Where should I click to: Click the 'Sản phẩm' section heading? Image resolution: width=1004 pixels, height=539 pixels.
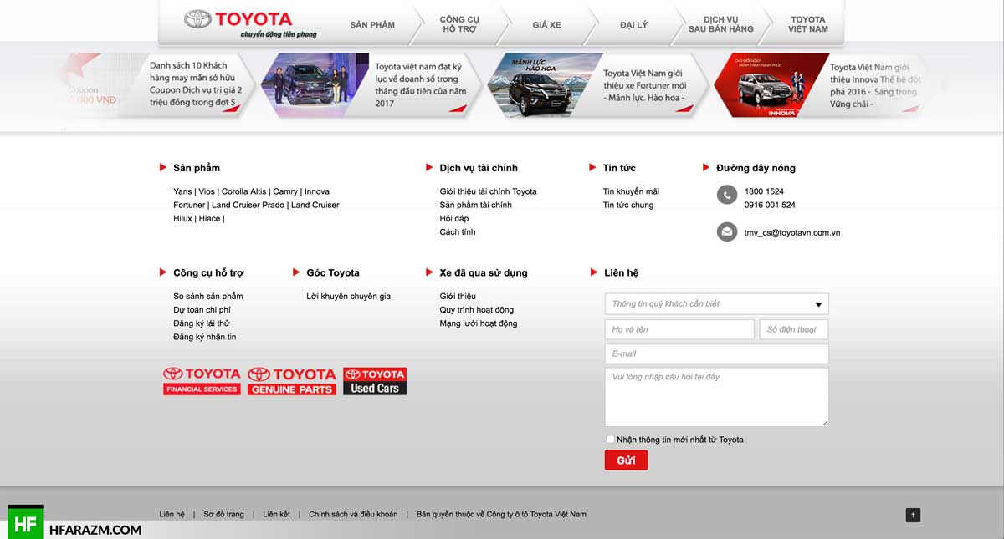tap(197, 168)
